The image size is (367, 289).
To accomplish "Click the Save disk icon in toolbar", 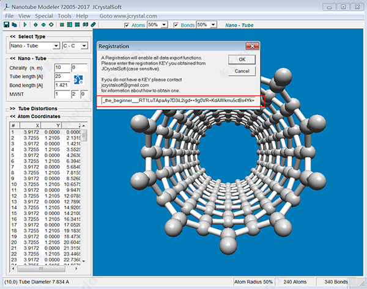I will 6,24.
